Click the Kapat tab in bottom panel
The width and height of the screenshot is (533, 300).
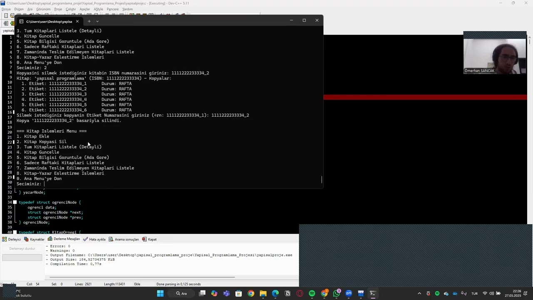(x=149, y=239)
